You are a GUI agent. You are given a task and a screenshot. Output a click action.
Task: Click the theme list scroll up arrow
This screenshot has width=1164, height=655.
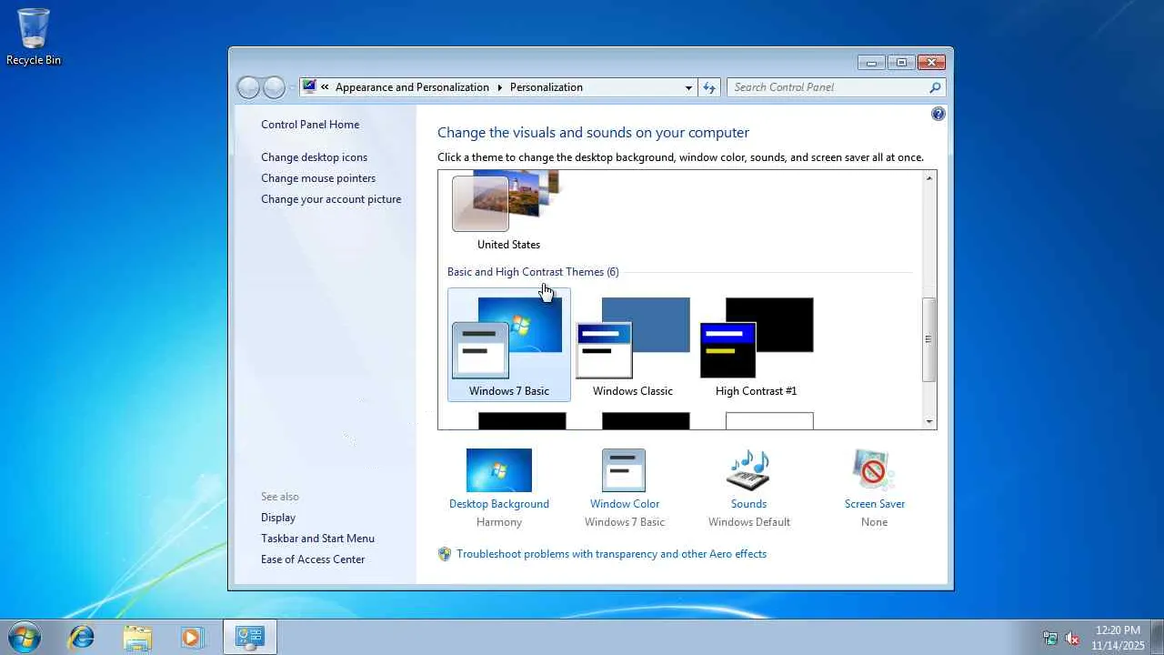coord(929,178)
